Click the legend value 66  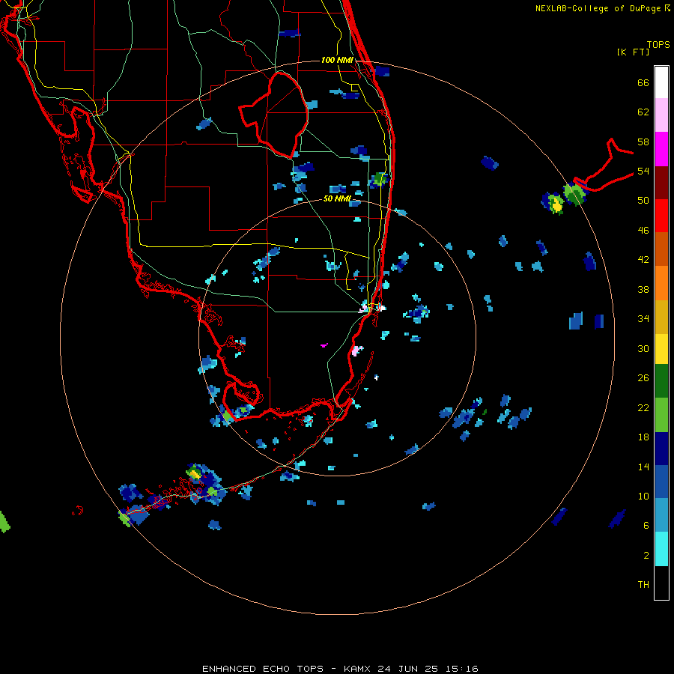click(x=643, y=83)
